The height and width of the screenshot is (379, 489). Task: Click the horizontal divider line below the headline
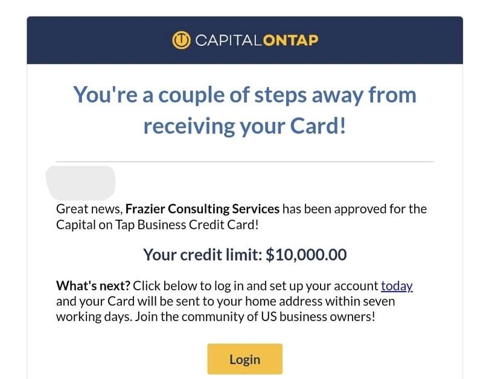[245, 162]
